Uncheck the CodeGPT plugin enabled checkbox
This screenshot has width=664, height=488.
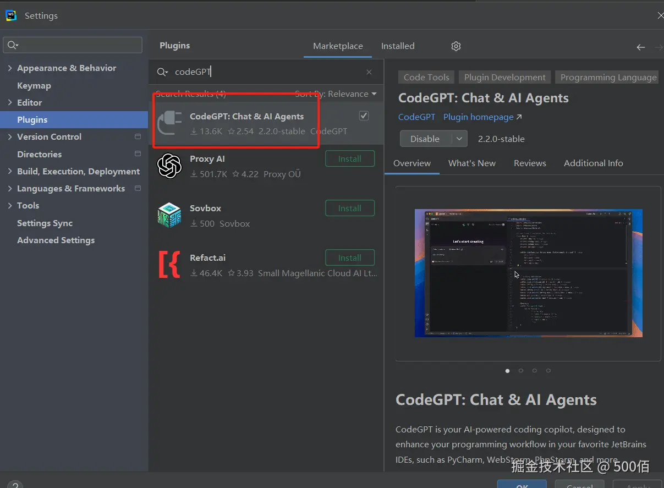point(364,116)
